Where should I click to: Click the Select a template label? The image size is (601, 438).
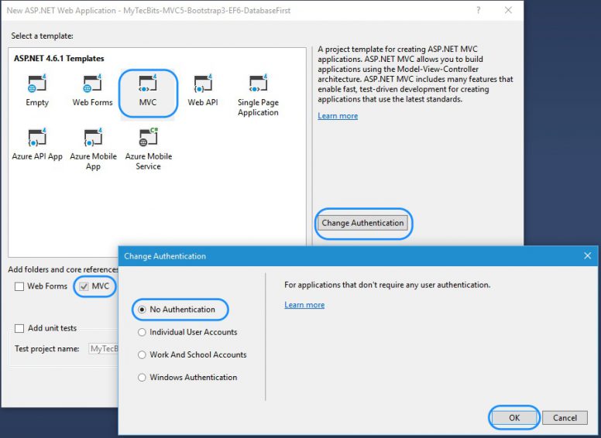pyautogui.click(x=42, y=36)
